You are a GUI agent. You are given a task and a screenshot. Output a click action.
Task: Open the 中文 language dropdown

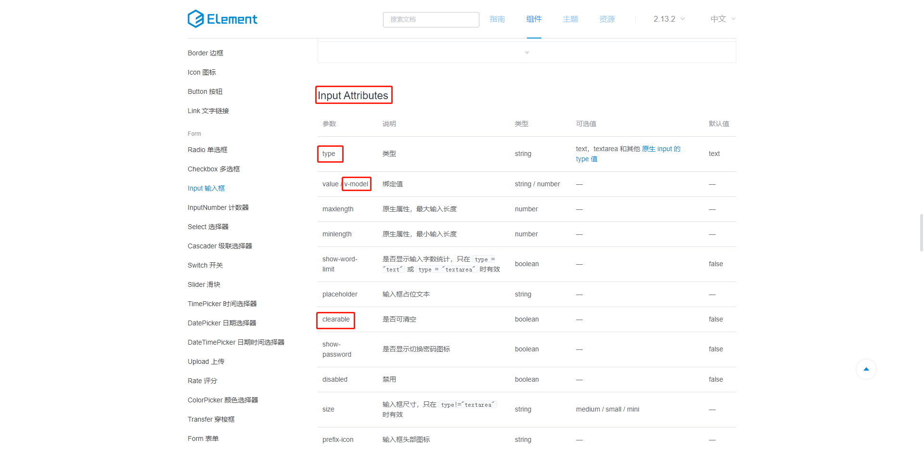click(x=723, y=19)
